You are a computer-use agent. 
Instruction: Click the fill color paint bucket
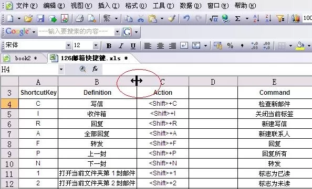click(300, 46)
